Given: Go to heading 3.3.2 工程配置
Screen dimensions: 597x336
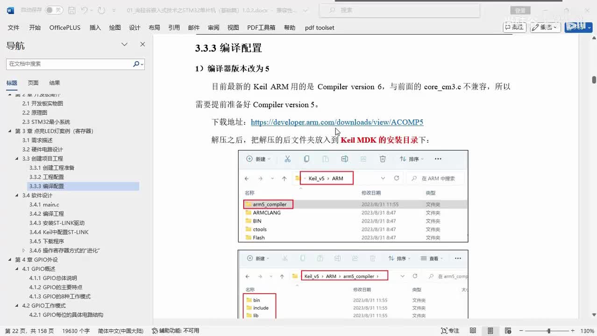Looking at the screenshot, I should pos(47,177).
